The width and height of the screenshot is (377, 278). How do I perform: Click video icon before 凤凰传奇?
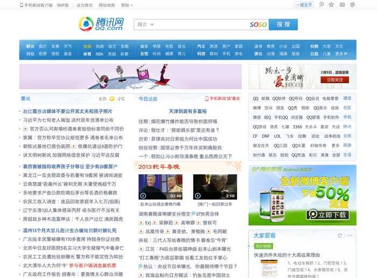click(141, 231)
